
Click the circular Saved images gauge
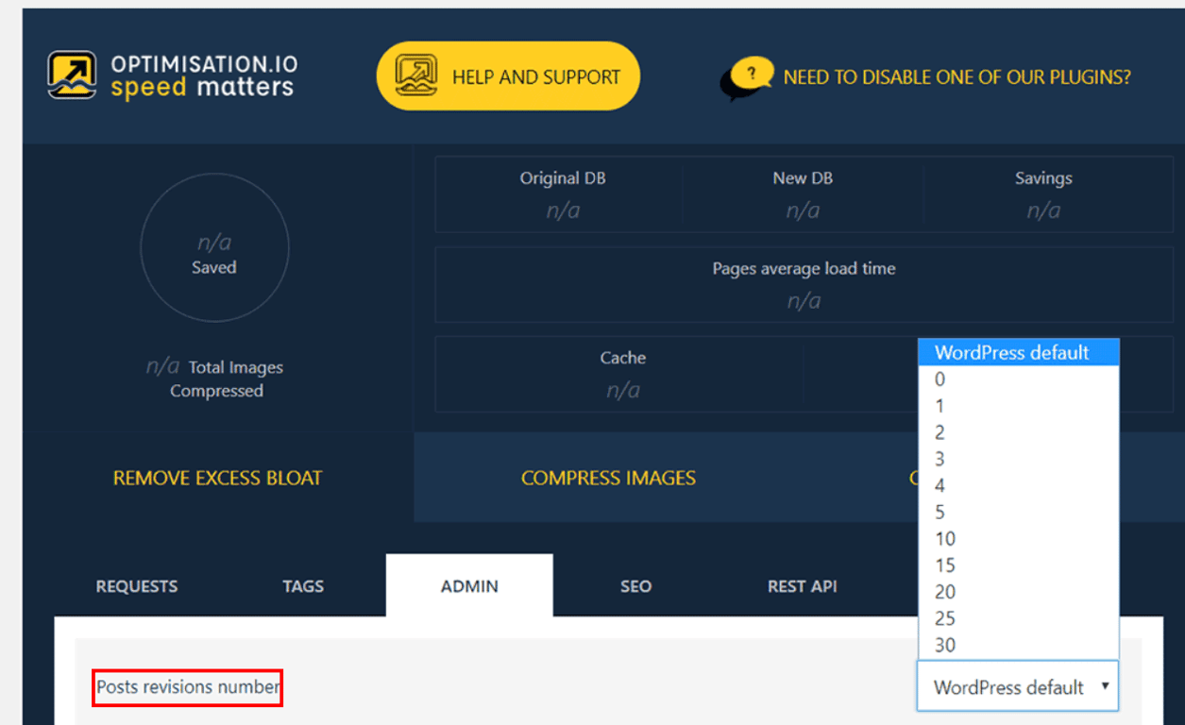[213, 247]
